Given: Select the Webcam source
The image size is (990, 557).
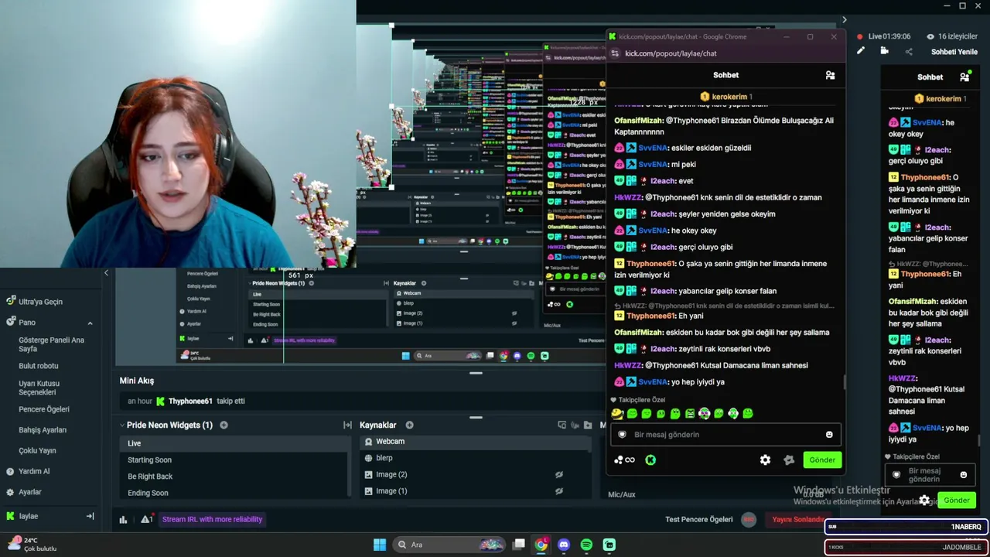Looking at the screenshot, I should pyautogui.click(x=475, y=441).
